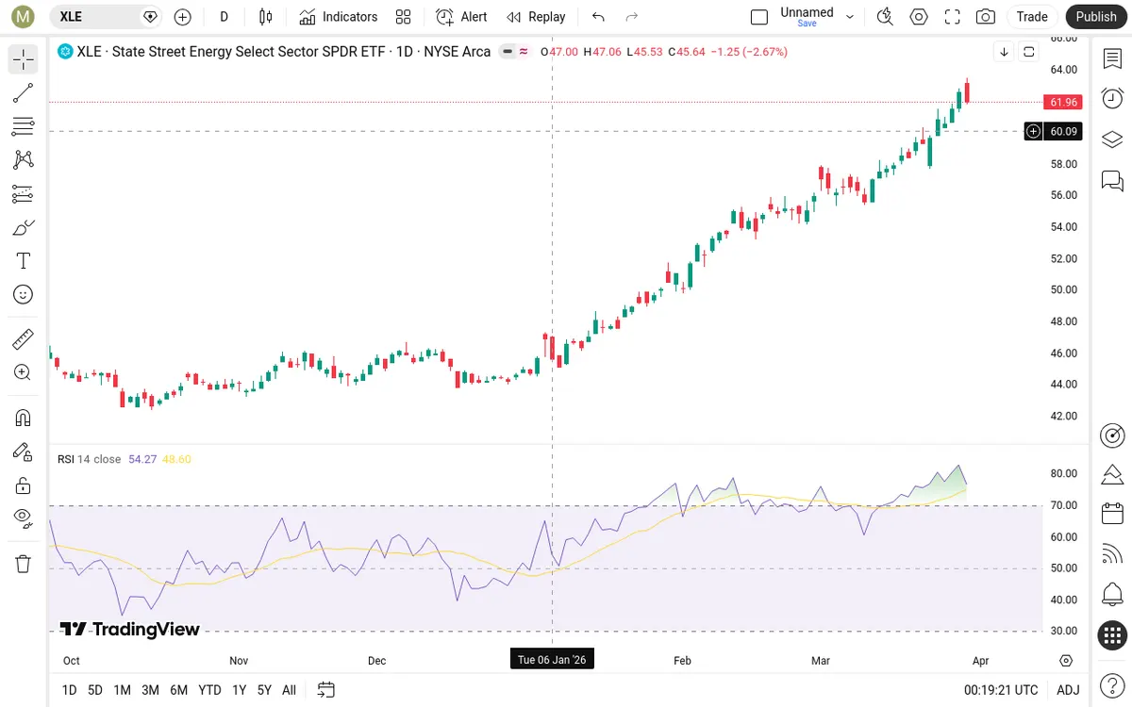The width and height of the screenshot is (1132, 707).
Task: Open the quick search icon
Action: (x=885, y=17)
